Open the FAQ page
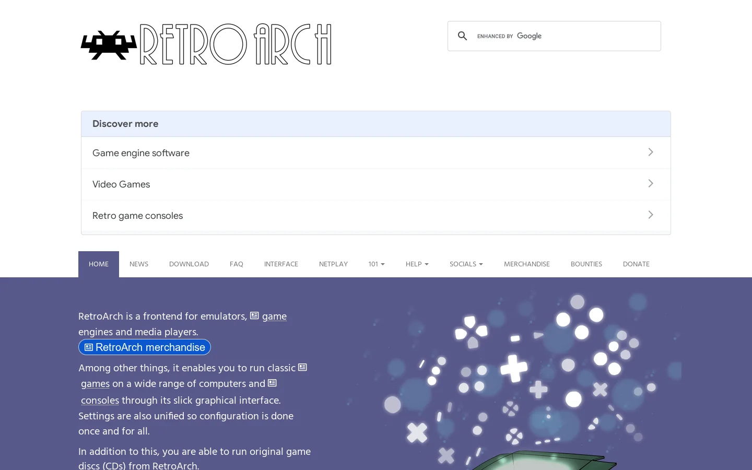Viewport: 752px width, 470px height. (x=237, y=264)
